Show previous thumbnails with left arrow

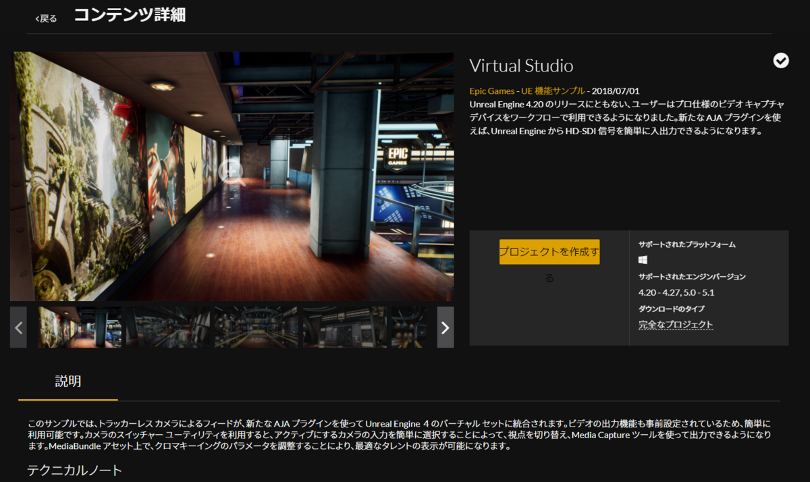point(18,327)
